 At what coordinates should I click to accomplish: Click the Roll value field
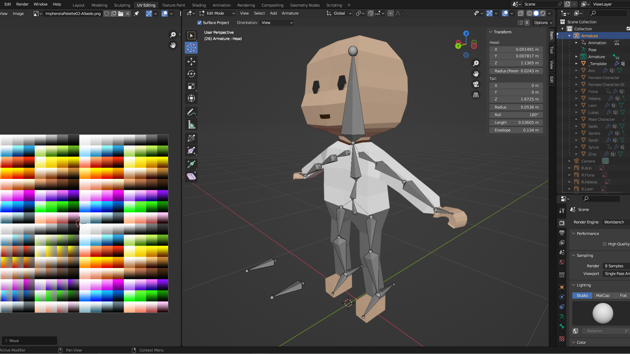pos(516,115)
